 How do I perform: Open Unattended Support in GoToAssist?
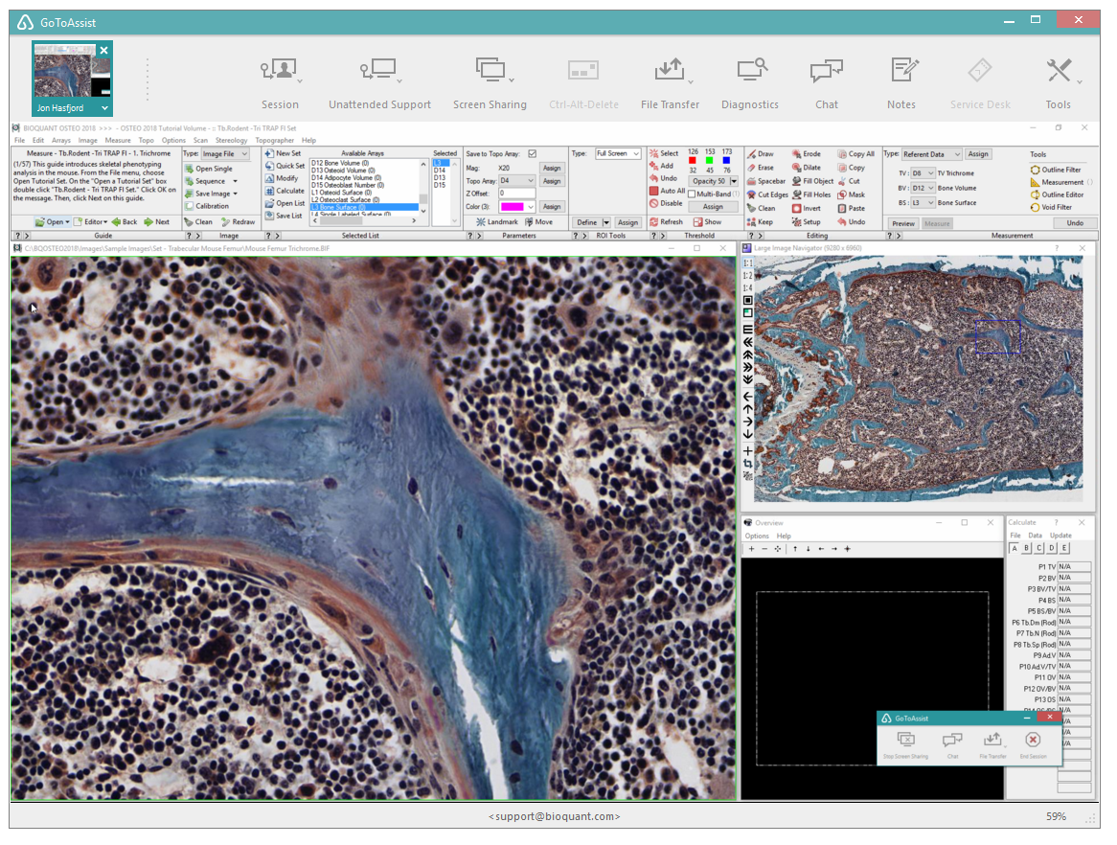(x=379, y=84)
